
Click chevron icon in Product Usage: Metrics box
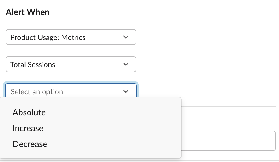(126, 37)
